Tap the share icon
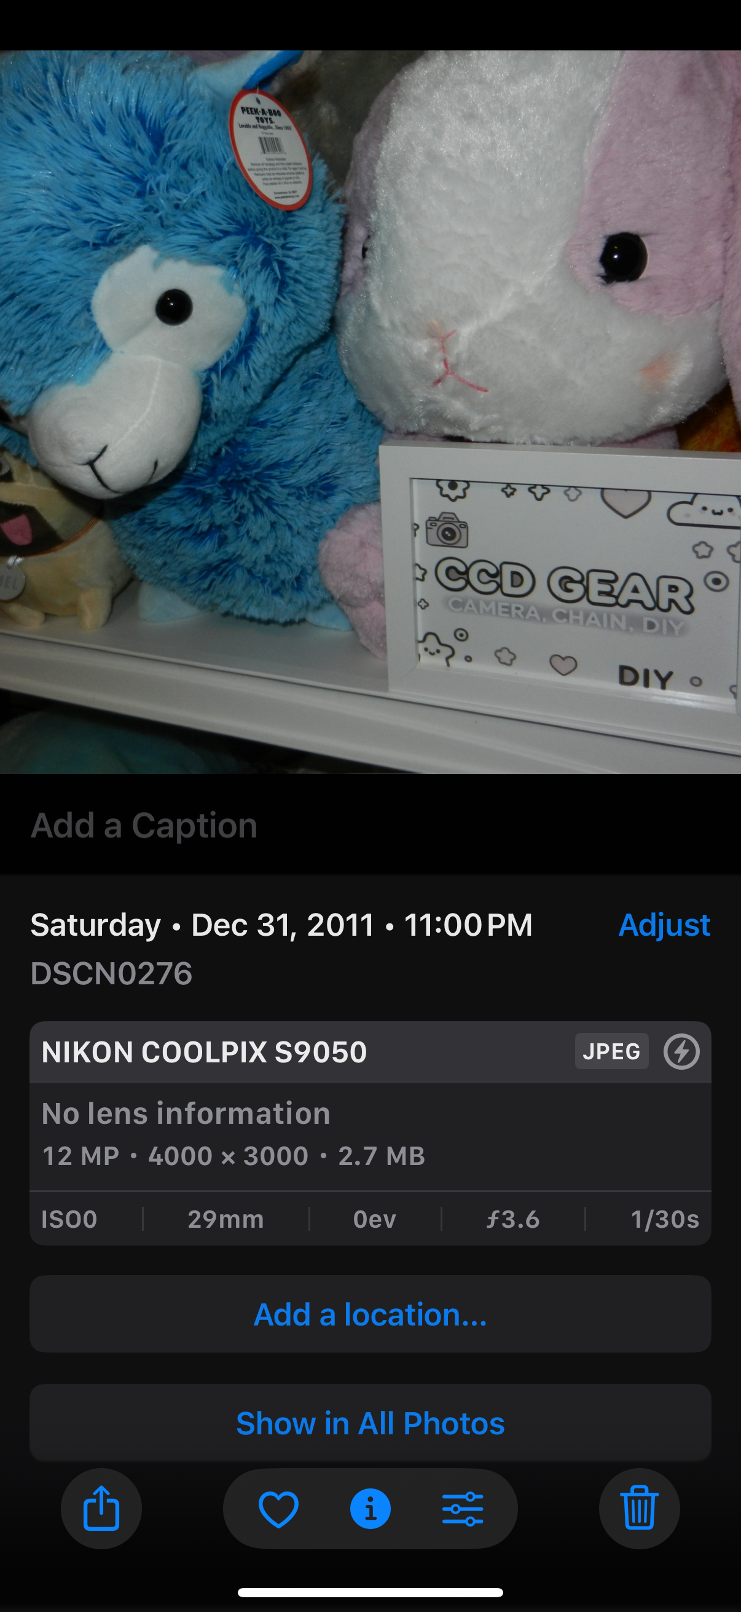This screenshot has height=1612, width=741. [x=101, y=1508]
